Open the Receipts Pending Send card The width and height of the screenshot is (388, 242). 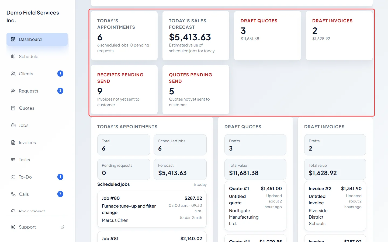124,90
